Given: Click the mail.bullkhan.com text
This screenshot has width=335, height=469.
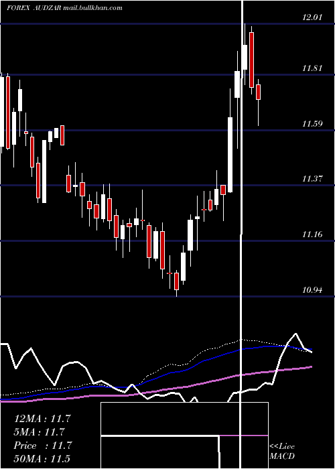Looking at the screenshot, I should coord(93,8).
